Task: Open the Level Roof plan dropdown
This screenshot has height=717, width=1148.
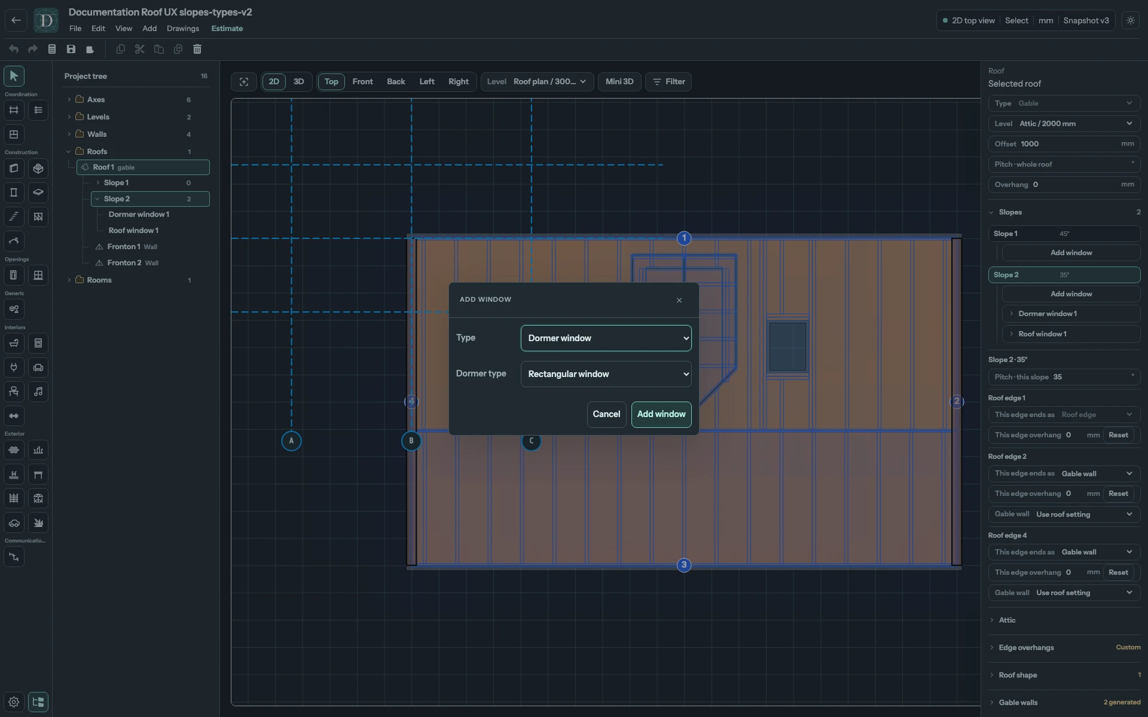Action: point(538,82)
